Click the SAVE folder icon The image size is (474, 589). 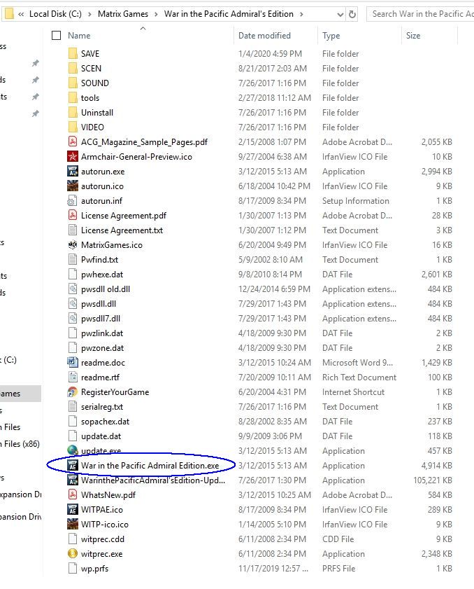[x=73, y=53]
